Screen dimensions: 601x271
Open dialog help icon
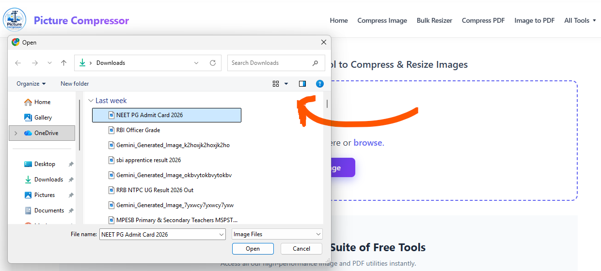(319, 84)
